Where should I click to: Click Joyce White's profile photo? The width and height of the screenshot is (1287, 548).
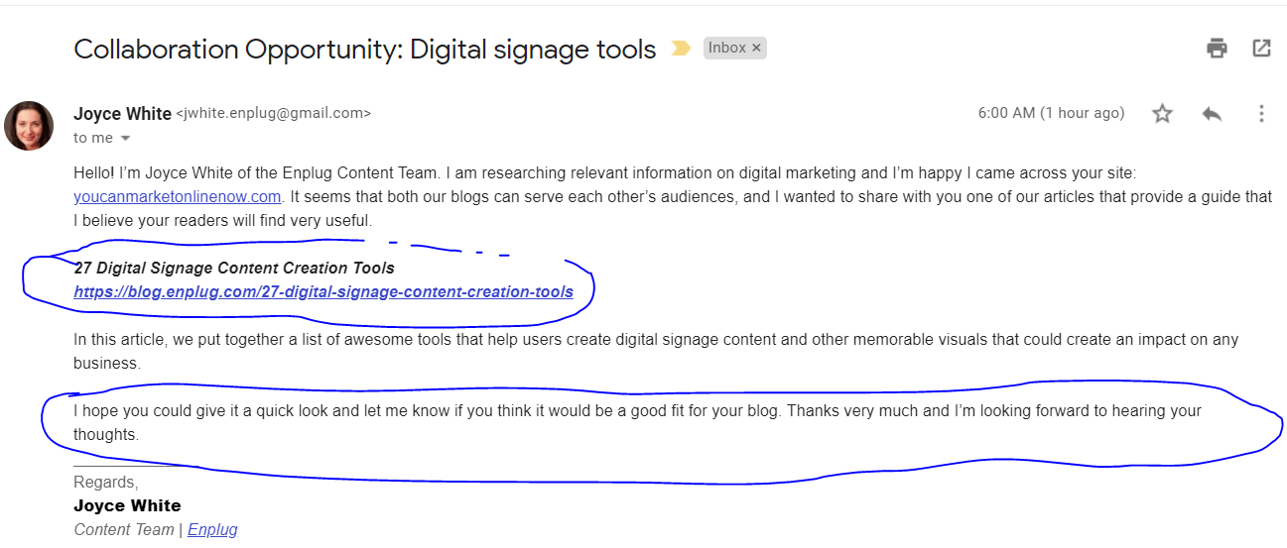(x=29, y=126)
